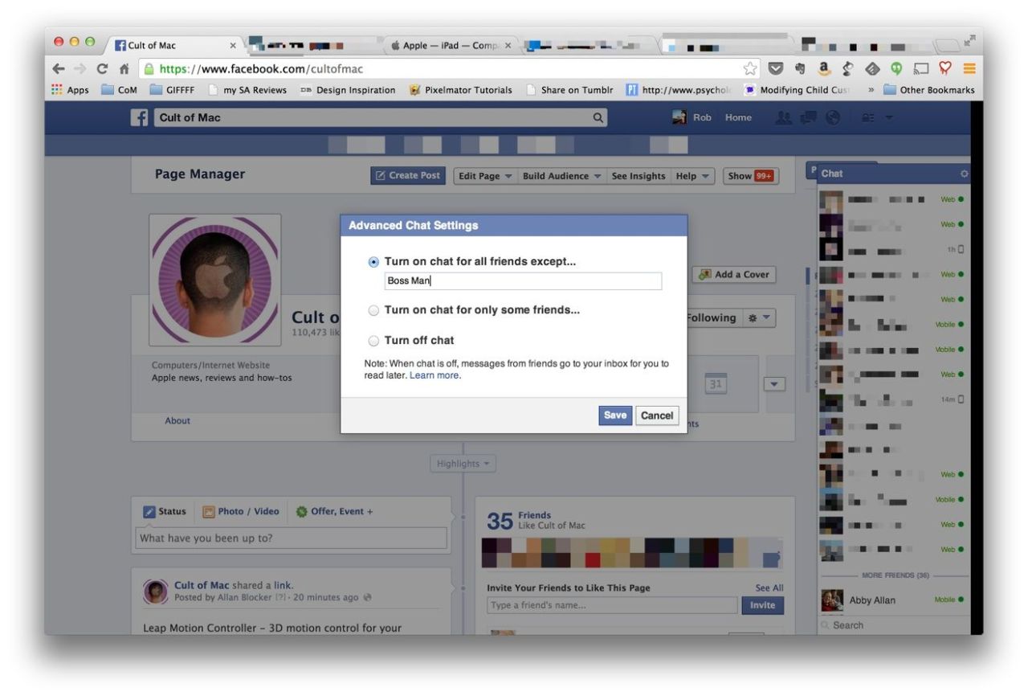Select the Photo / Video icon
Image resolution: width=1028 pixels, height=696 pixels.
tap(209, 510)
